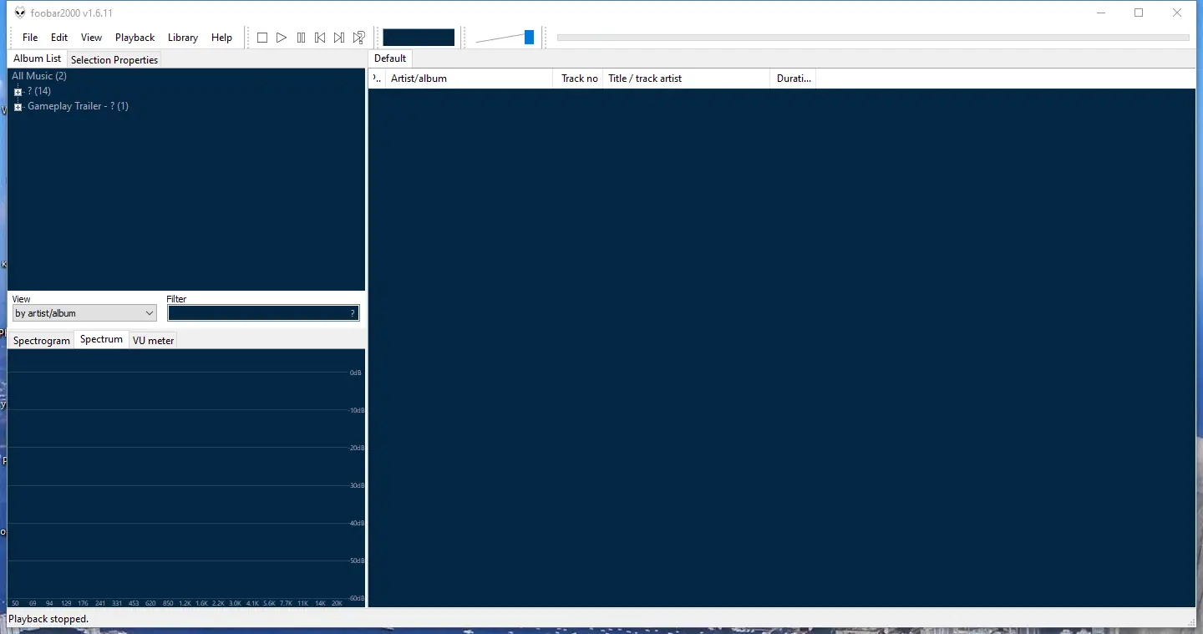
Task: Click the toolbar visualization display
Action: pyautogui.click(x=419, y=38)
